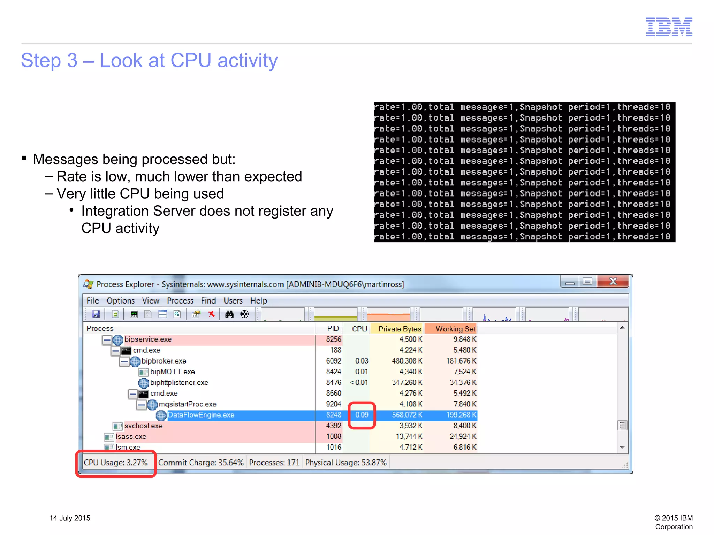Screen dimensions: 714x535
Task: Click the Refresh Now toolbar icon
Action: tap(115, 314)
